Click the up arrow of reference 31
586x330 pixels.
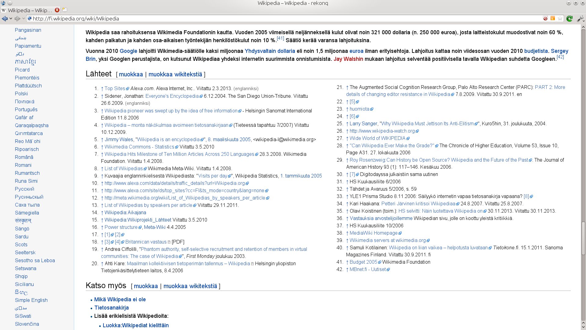coord(347,182)
